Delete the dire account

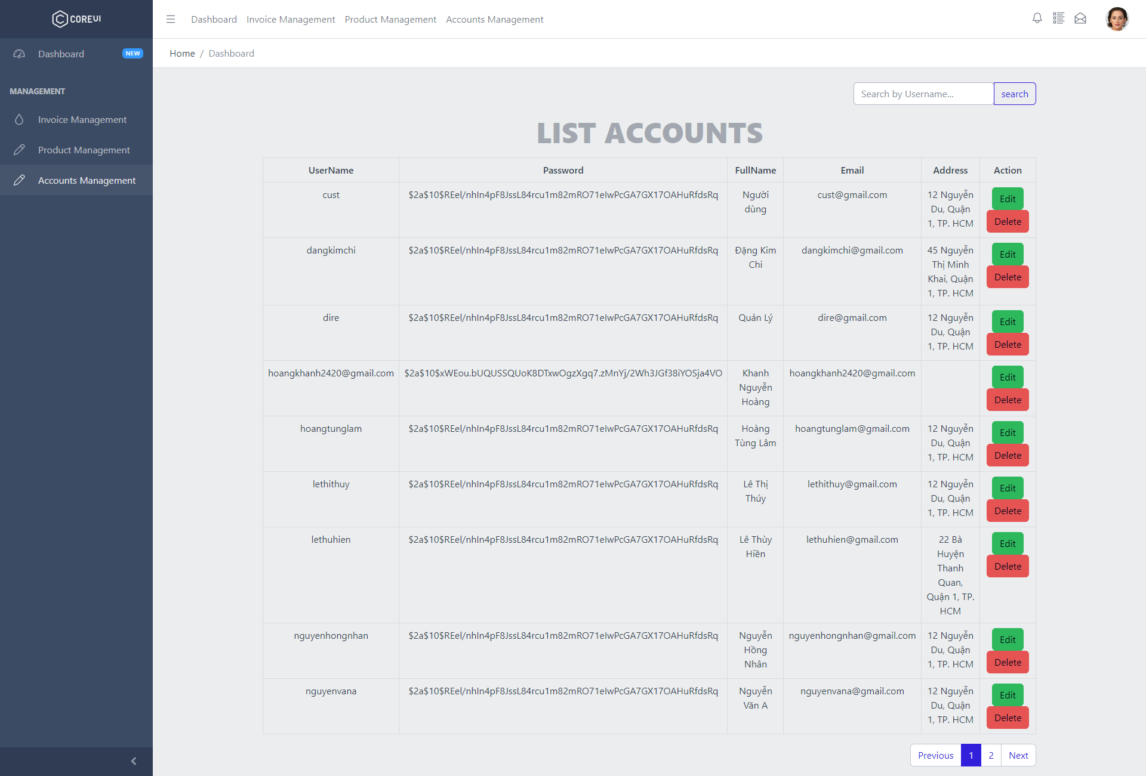pyautogui.click(x=1008, y=344)
